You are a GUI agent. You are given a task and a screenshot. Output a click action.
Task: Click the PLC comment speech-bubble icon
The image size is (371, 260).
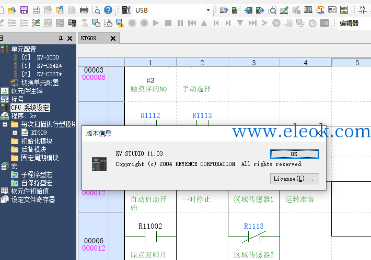(x=236, y=10)
